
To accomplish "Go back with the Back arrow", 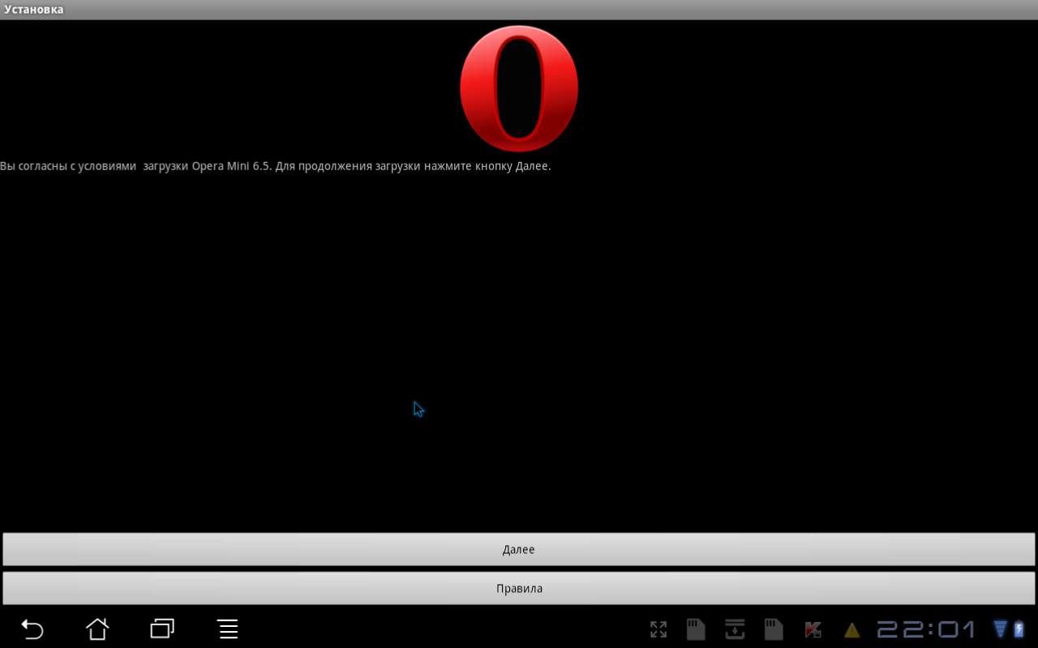I will [32, 629].
